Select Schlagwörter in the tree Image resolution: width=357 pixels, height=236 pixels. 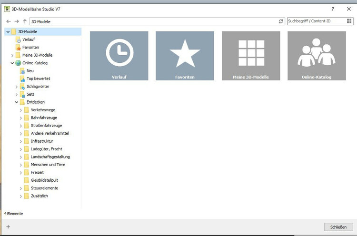pyautogui.click(x=38, y=87)
